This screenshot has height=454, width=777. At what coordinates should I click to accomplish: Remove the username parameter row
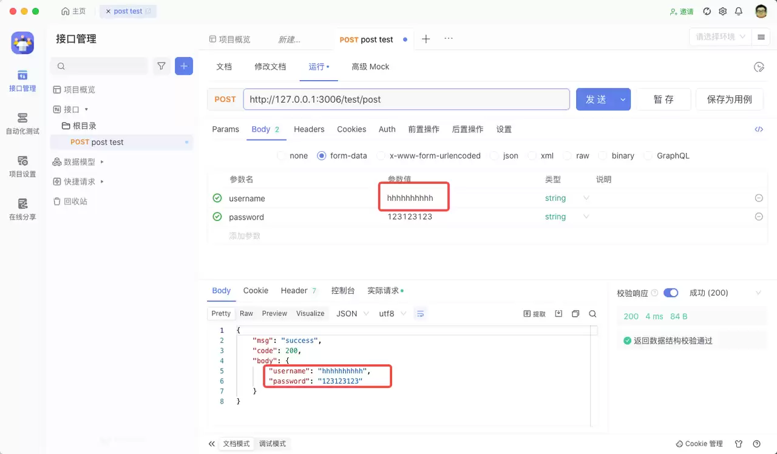click(x=759, y=198)
